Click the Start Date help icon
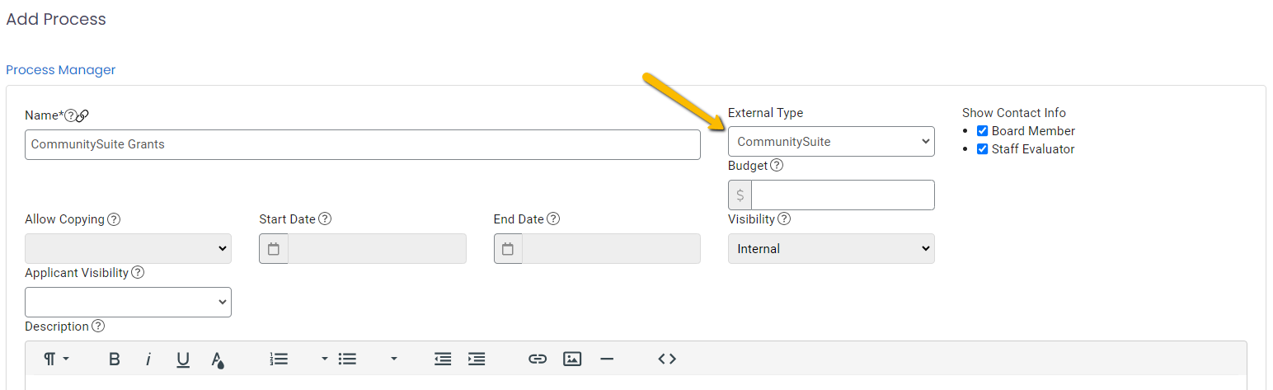The width and height of the screenshot is (1273, 390). coord(325,219)
